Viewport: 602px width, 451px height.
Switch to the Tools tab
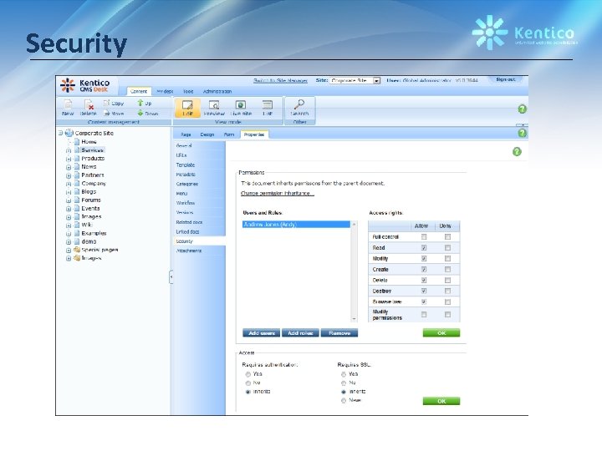point(188,91)
